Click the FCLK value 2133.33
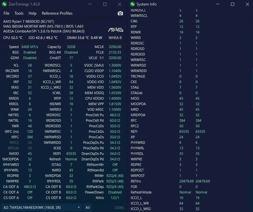This screenshot has height=212, width=253. [115, 52]
